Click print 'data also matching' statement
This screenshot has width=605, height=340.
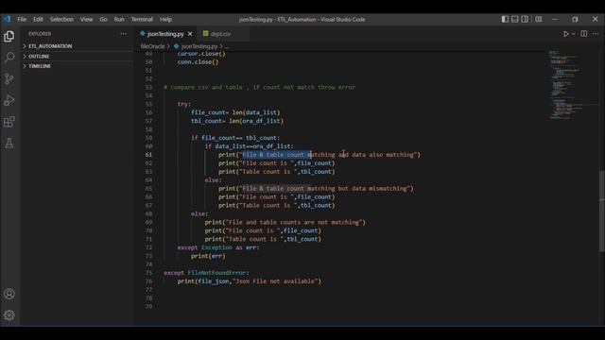[x=320, y=155]
